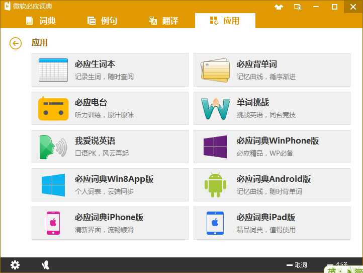This screenshot has width=363, height=273.
Task: Click the 记录生词，随时查阅 description
Action: (x=104, y=77)
